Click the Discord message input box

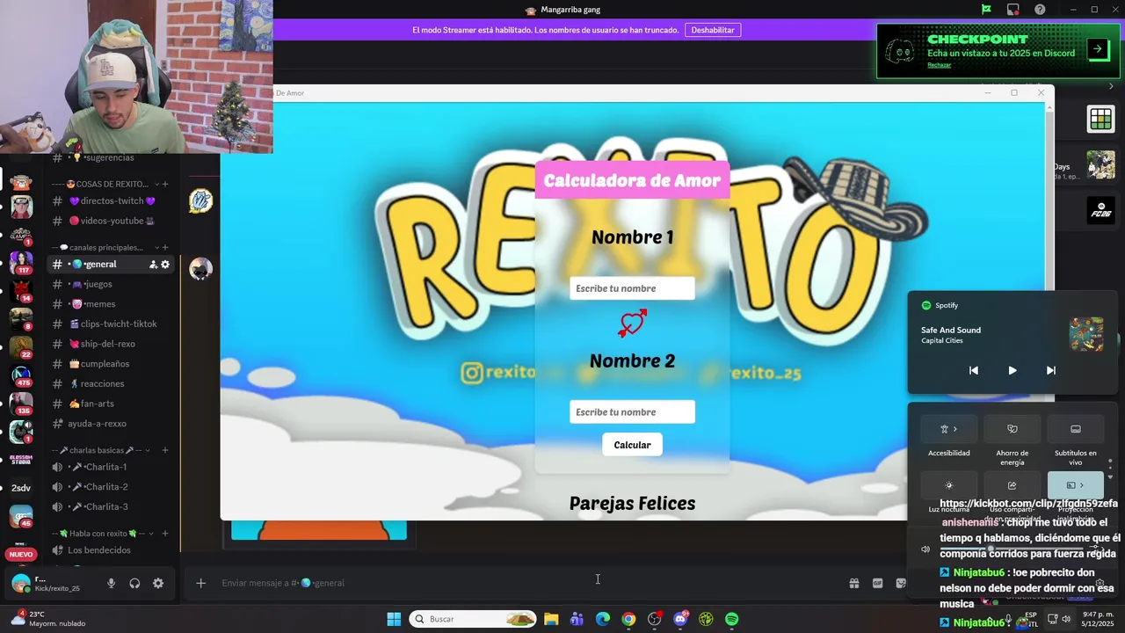point(527,583)
